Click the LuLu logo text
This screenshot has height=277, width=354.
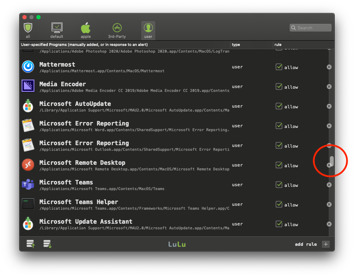point(177,244)
